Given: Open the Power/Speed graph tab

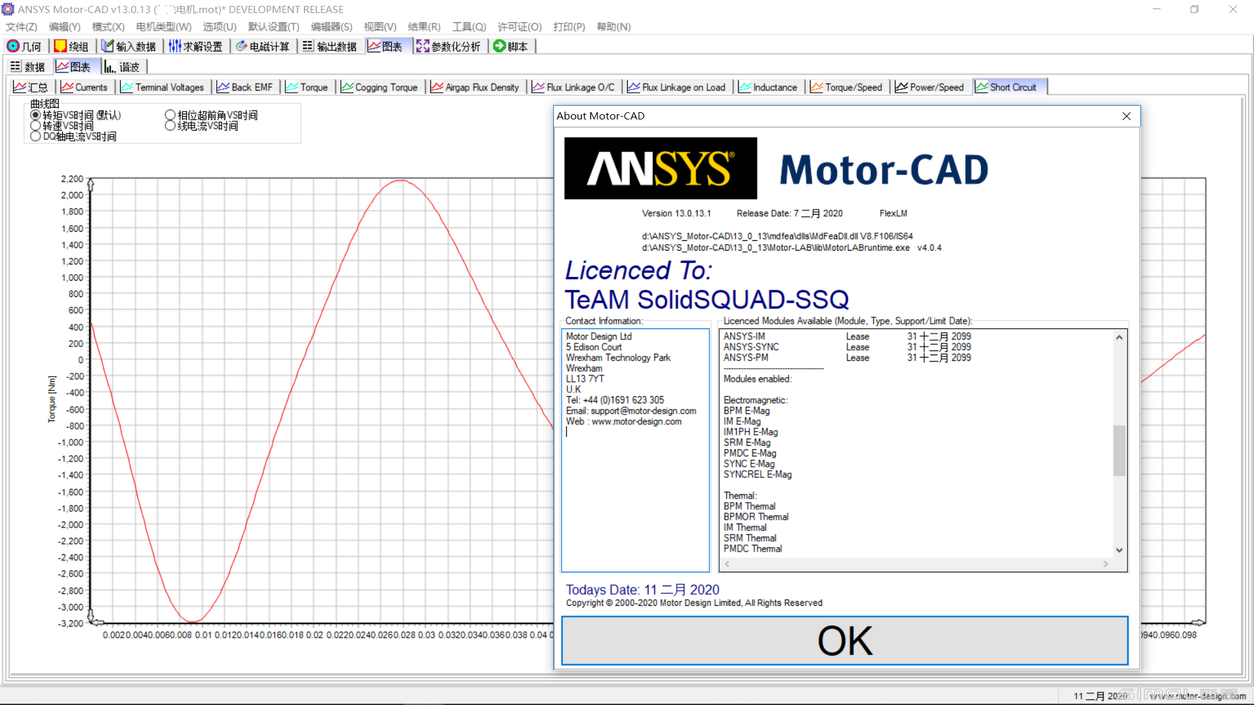Looking at the screenshot, I should 929,87.
